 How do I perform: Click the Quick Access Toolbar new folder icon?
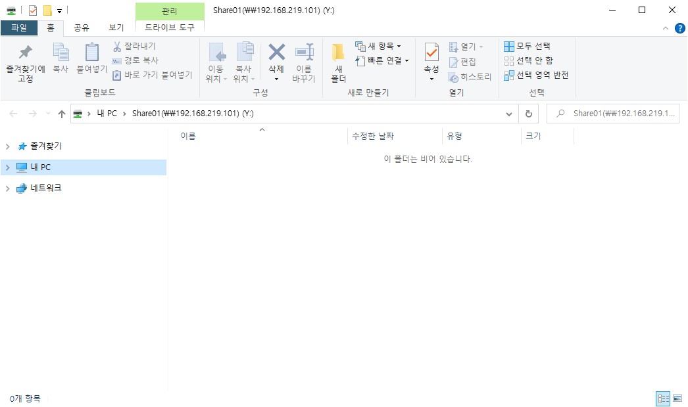[x=47, y=11]
